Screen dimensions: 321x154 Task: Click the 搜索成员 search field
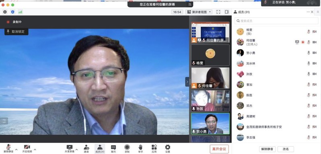click(276, 21)
